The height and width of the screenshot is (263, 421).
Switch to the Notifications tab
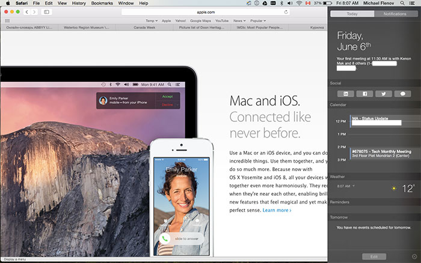click(395, 13)
